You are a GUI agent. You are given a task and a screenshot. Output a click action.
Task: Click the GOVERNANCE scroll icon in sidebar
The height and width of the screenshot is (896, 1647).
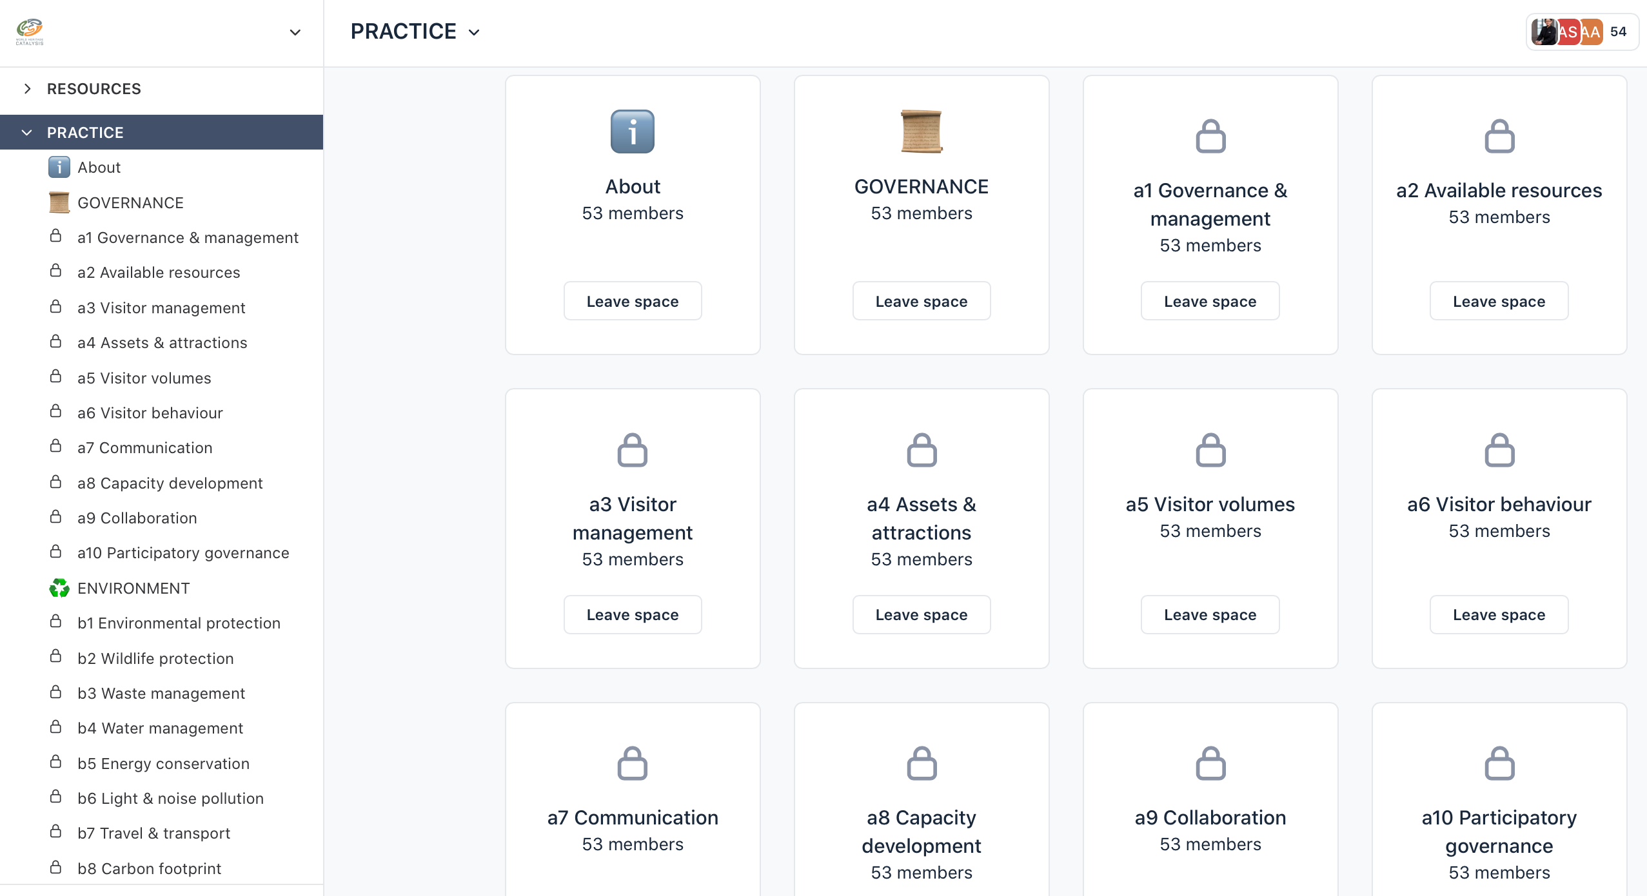click(59, 202)
